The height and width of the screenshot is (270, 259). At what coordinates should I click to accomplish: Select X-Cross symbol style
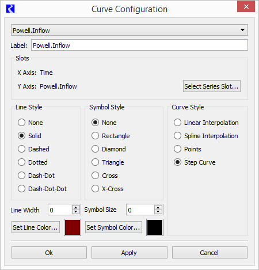[108, 189]
